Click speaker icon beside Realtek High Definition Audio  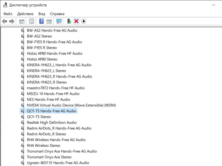pos(22,122)
